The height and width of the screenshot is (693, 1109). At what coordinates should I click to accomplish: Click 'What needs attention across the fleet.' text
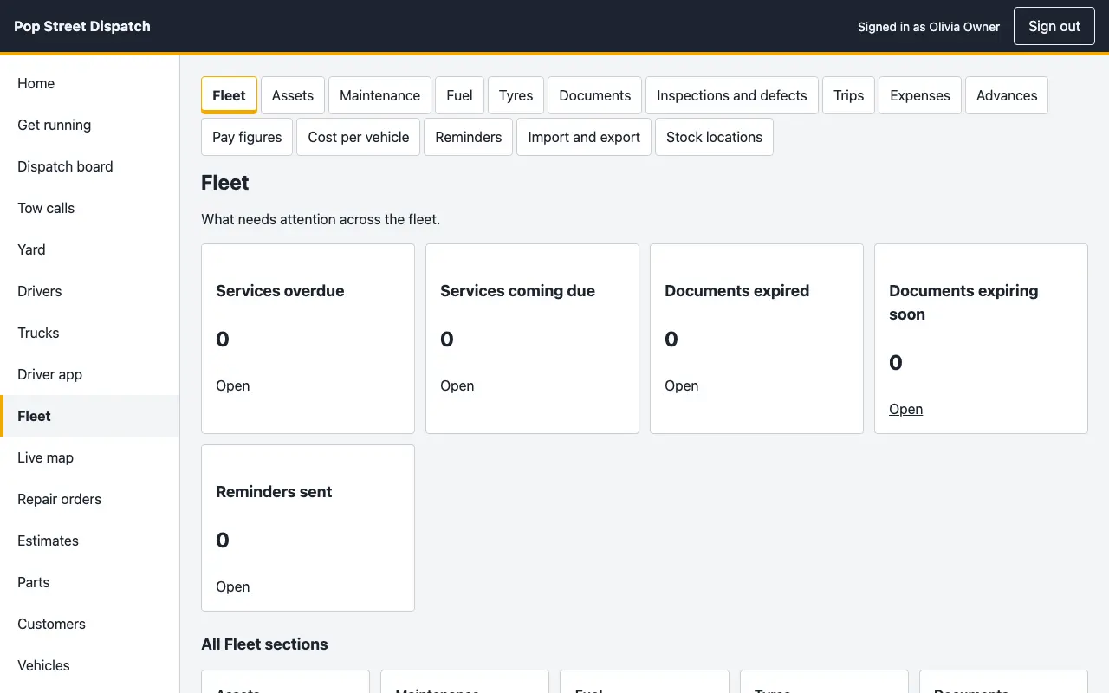tap(321, 219)
